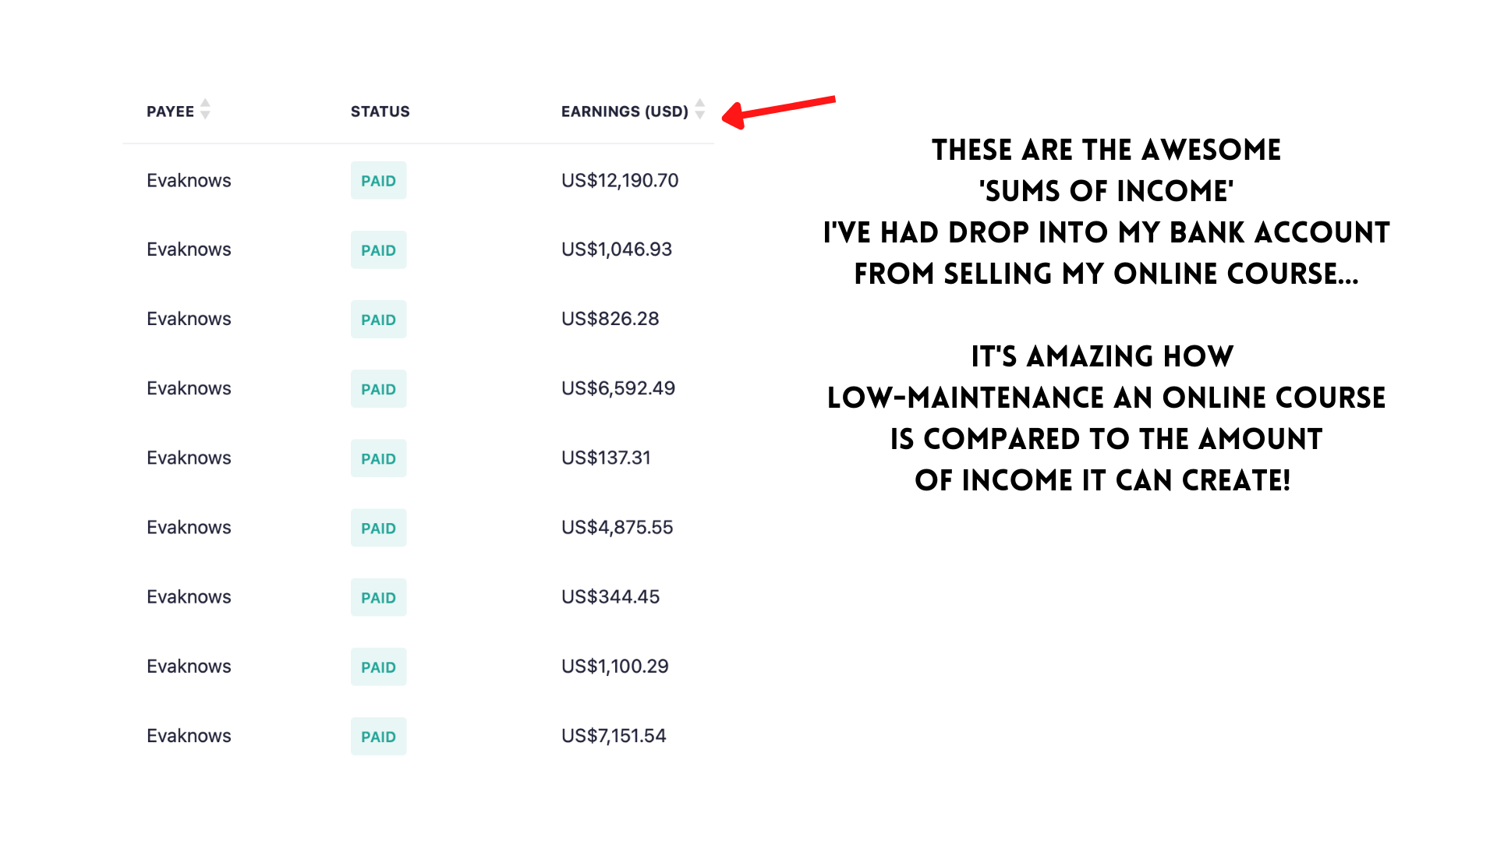The height and width of the screenshot is (842, 1497).
Task: Sort by Earnings (USD) arrows
Action: point(700,109)
